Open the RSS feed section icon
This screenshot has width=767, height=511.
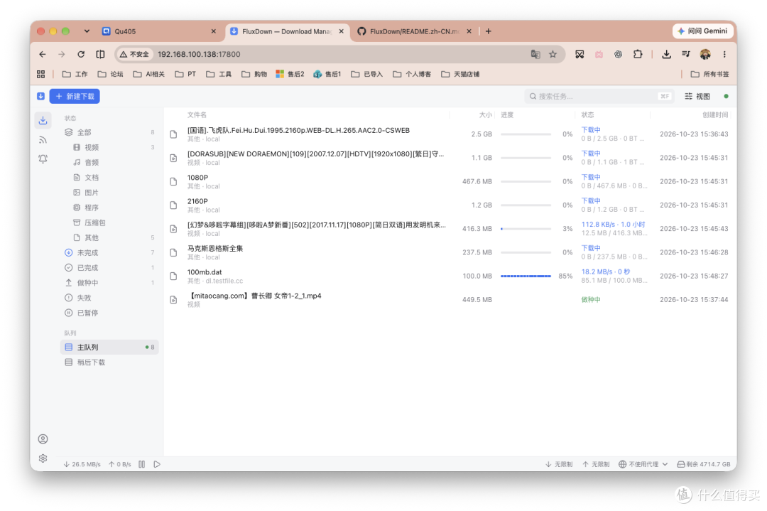point(43,140)
